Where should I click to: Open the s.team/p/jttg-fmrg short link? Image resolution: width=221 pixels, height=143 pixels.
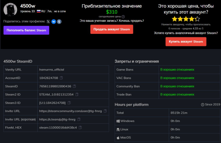point(57,120)
